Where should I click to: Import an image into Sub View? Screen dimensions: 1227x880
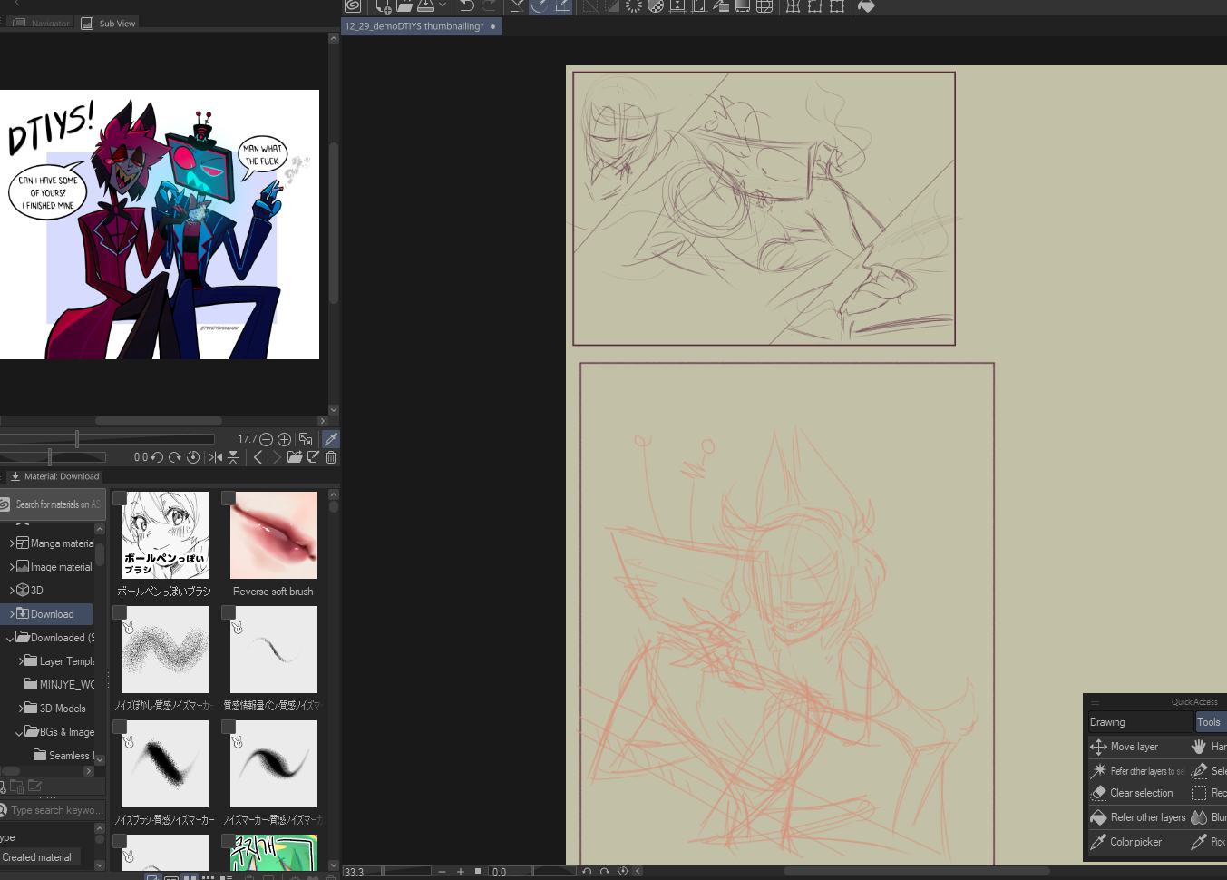pyautogui.click(x=295, y=457)
